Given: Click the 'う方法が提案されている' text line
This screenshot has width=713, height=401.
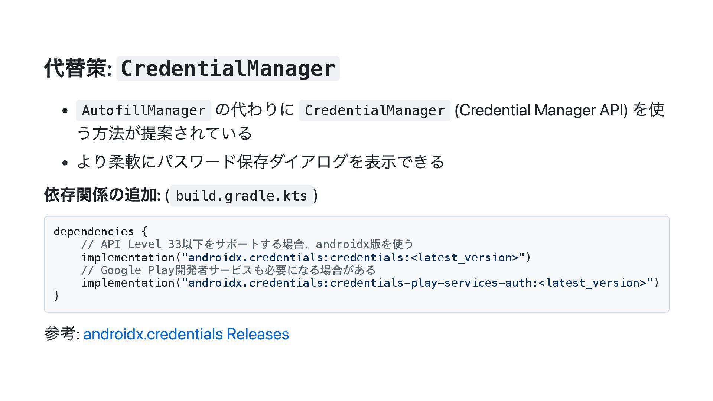Looking at the screenshot, I should pos(164,133).
